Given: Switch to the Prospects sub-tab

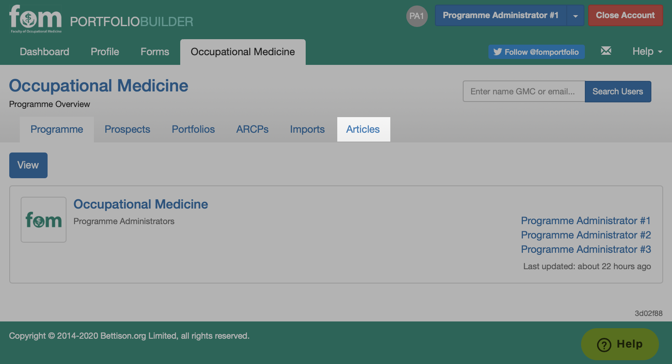Looking at the screenshot, I should click(x=128, y=129).
